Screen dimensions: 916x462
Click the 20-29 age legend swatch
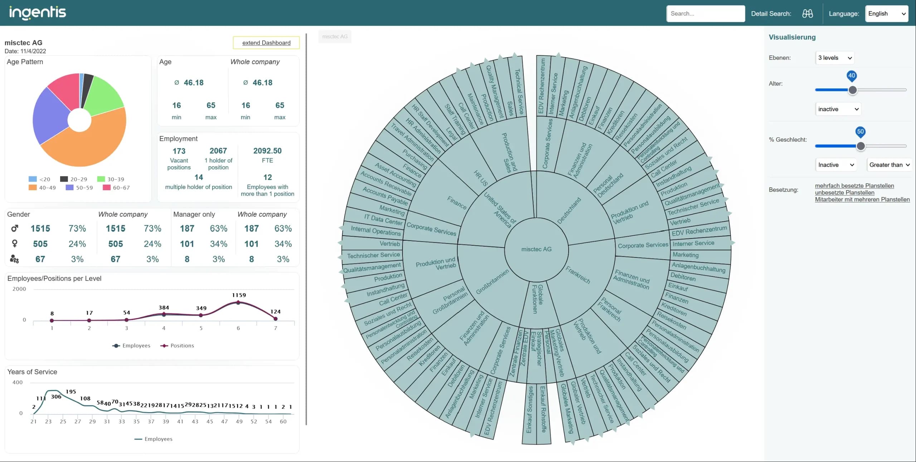(64, 179)
